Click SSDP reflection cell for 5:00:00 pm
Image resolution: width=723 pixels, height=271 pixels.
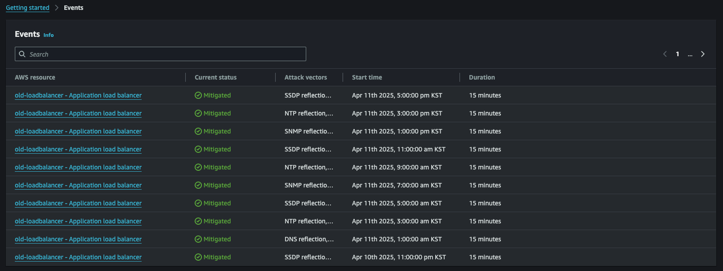[x=308, y=95]
